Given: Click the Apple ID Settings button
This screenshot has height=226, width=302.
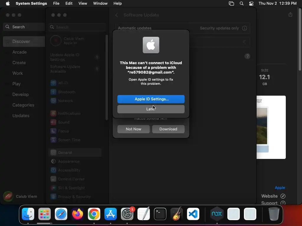Looking at the screenshot, I should [x=151, y=99].
